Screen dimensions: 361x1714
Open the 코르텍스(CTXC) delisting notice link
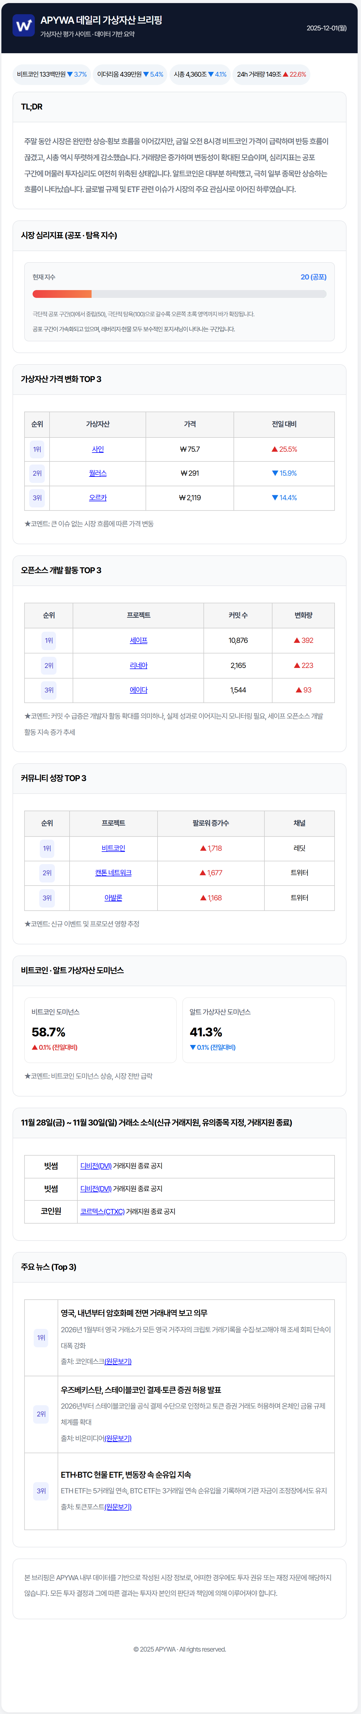pyautogui.click(x=102, y=1212)
